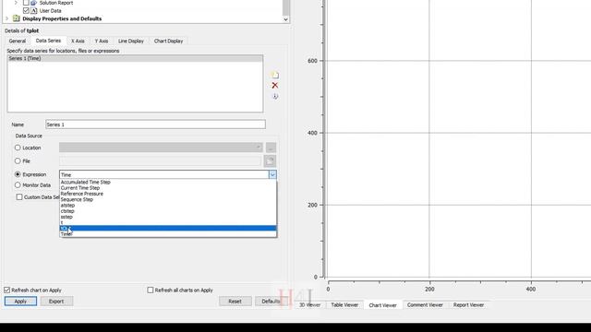Open the Location dropdown

tap(259, 148)
